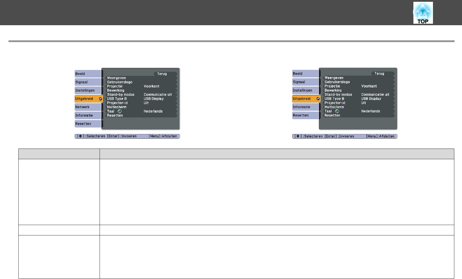The image size is (462, 279).
Task: Select Stand-by modus row in right menu
Action: point(359,94)
